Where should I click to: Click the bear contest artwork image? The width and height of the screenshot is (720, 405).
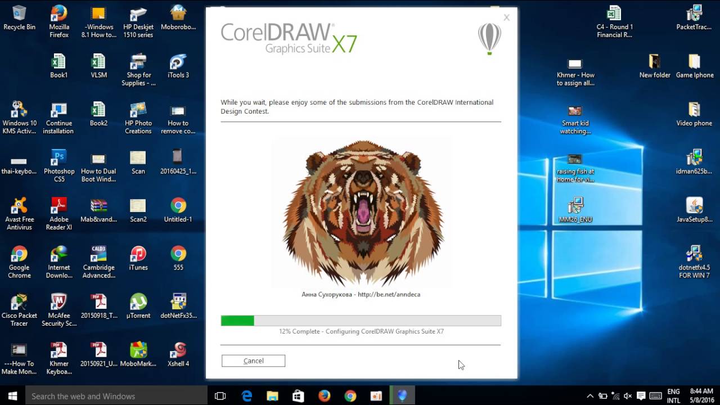pos(362,213)
